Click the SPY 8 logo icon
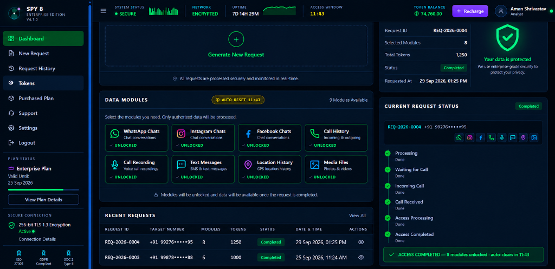Screen dimensions: 555x269 [14, 13]
